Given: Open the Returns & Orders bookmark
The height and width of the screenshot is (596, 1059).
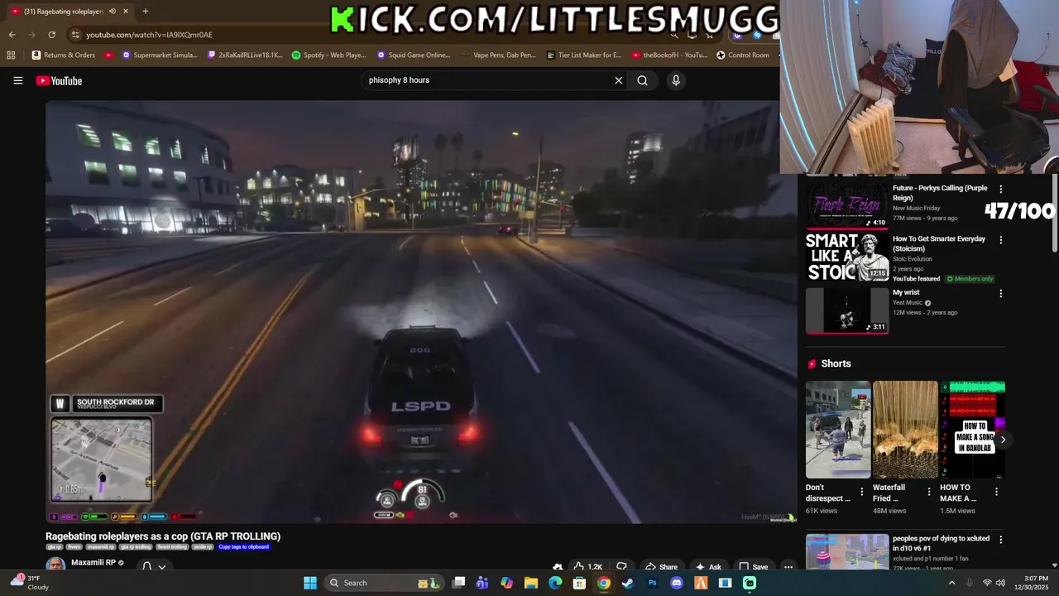Looking at the screenshot, I should point(64,55).
